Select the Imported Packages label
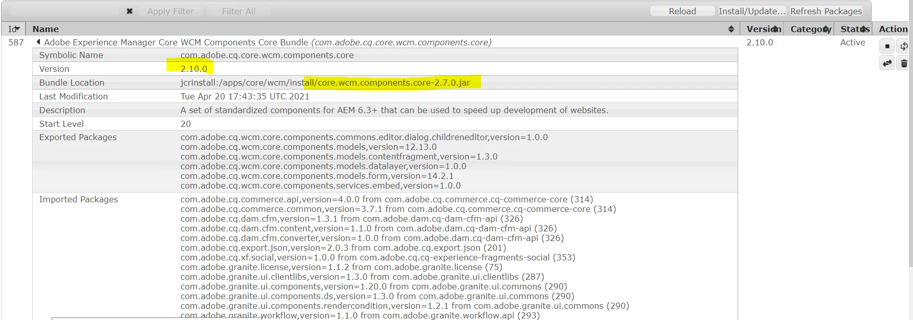913x320 pixels. point(78,199)
